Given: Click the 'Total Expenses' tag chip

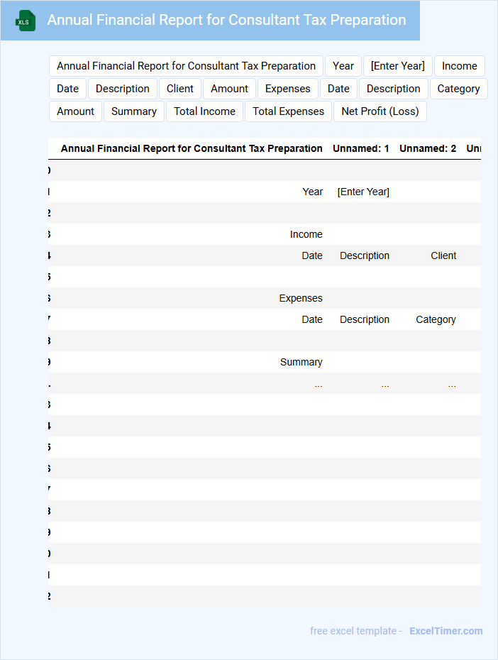Looking at the screenshot, I should pos(288,111).
